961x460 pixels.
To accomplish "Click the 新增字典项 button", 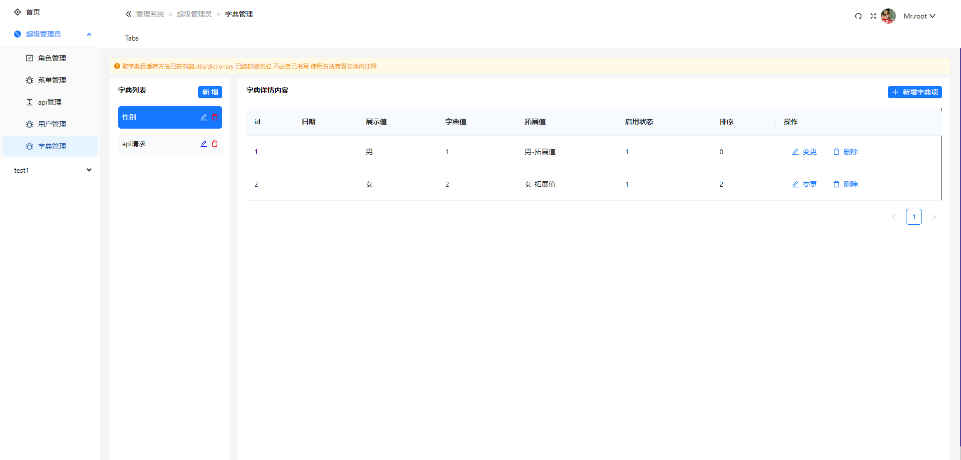I will tap(915, 92).
